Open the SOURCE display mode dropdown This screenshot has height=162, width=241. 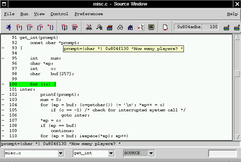click(x=151, y=153)
